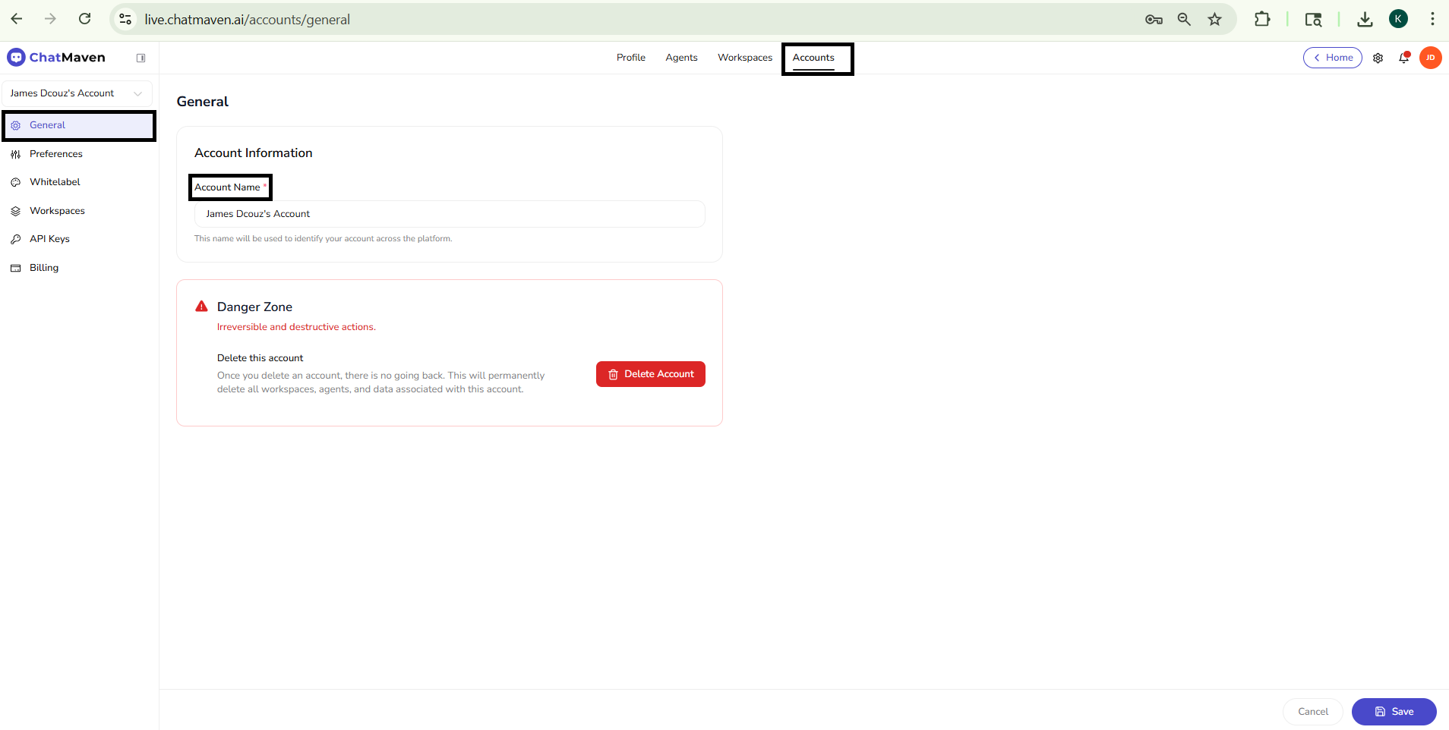Viewport: 1449px width, 730px height.
Task: Navigate back using the Home button
Action: 1333,57
